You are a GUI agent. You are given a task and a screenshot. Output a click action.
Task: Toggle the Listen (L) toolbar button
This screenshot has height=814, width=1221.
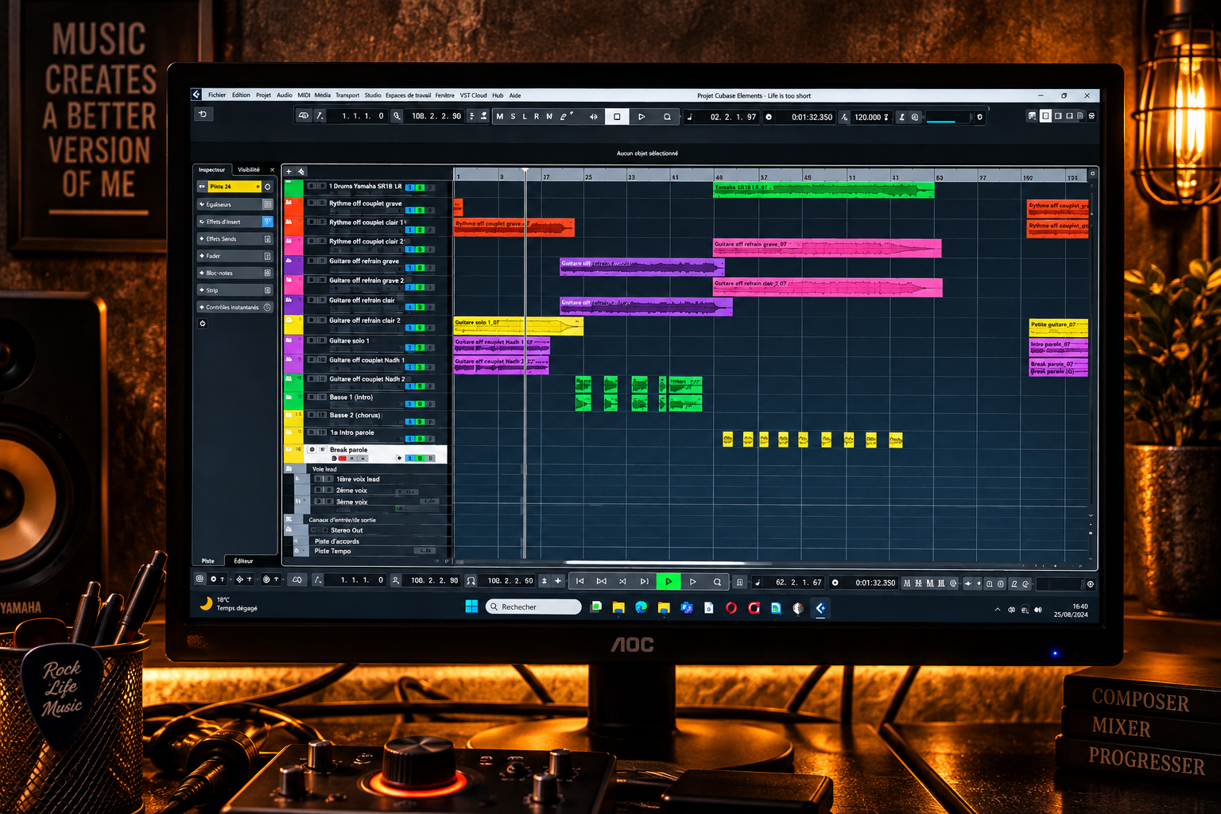coord(525,117)
